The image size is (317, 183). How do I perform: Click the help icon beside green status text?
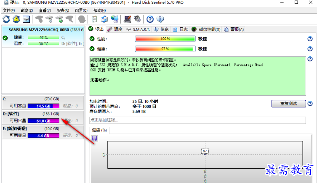point(310,59)
